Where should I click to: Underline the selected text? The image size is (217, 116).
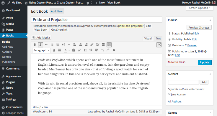54,50
